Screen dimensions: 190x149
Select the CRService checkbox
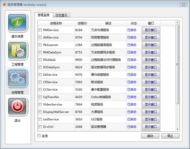(40, 82)
